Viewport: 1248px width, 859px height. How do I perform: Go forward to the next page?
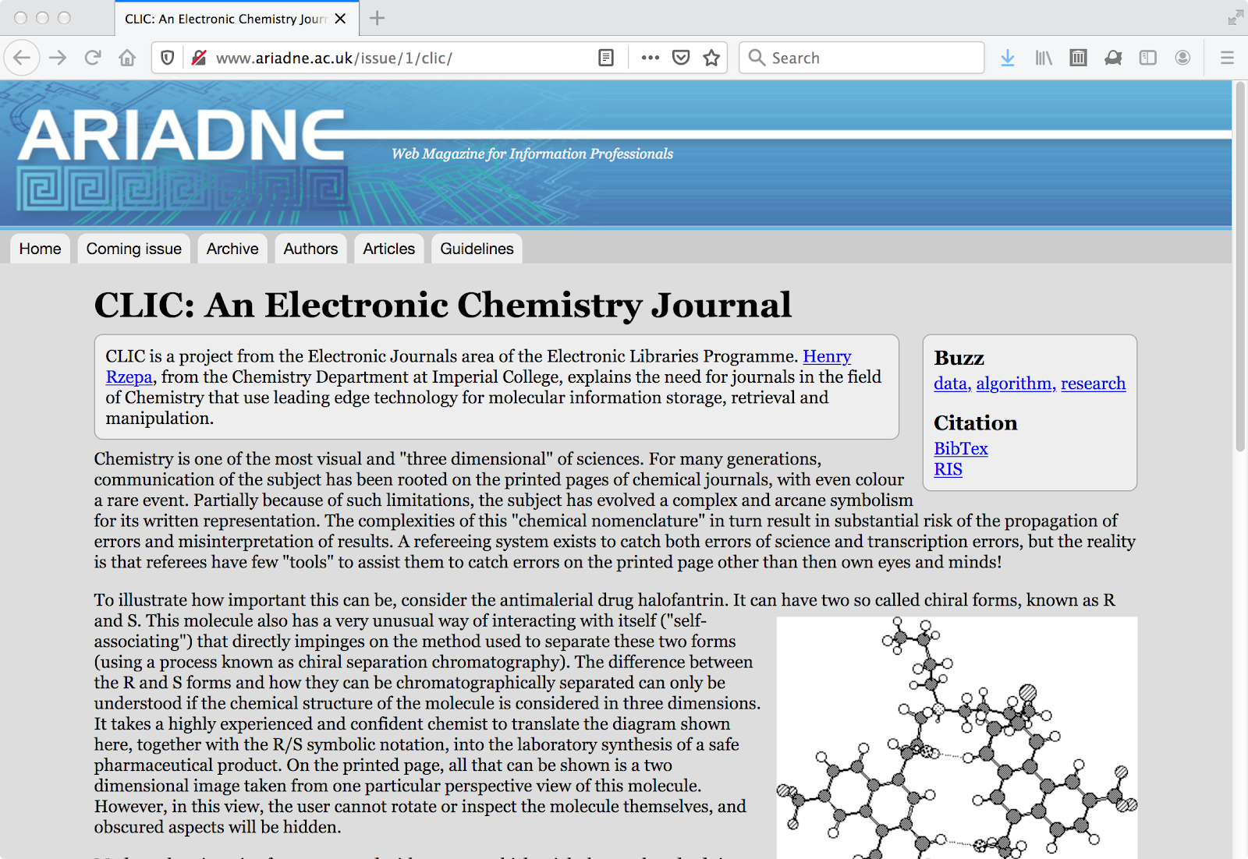point(58,58)
